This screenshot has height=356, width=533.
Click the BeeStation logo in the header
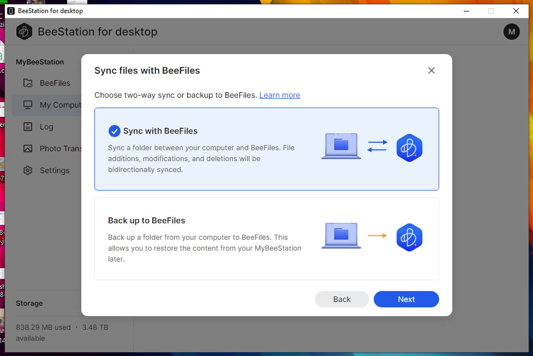(x=24, y=32)
